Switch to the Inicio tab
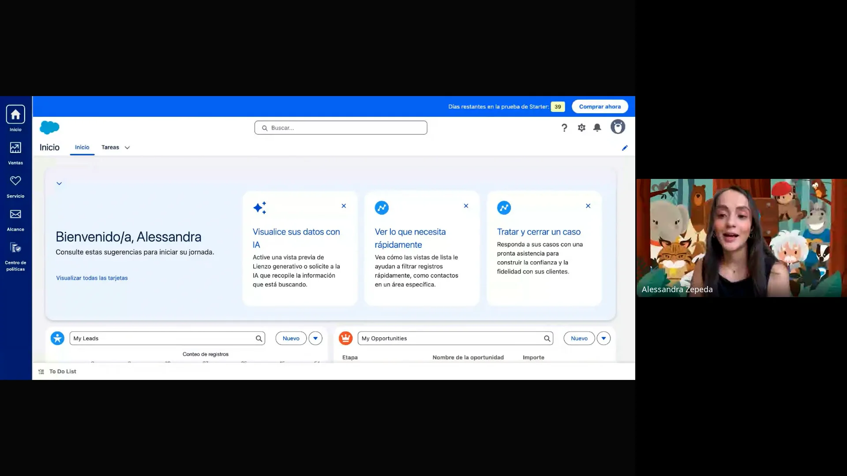The width and height of the screenshot is (847, 476). [x=82, y=147]
